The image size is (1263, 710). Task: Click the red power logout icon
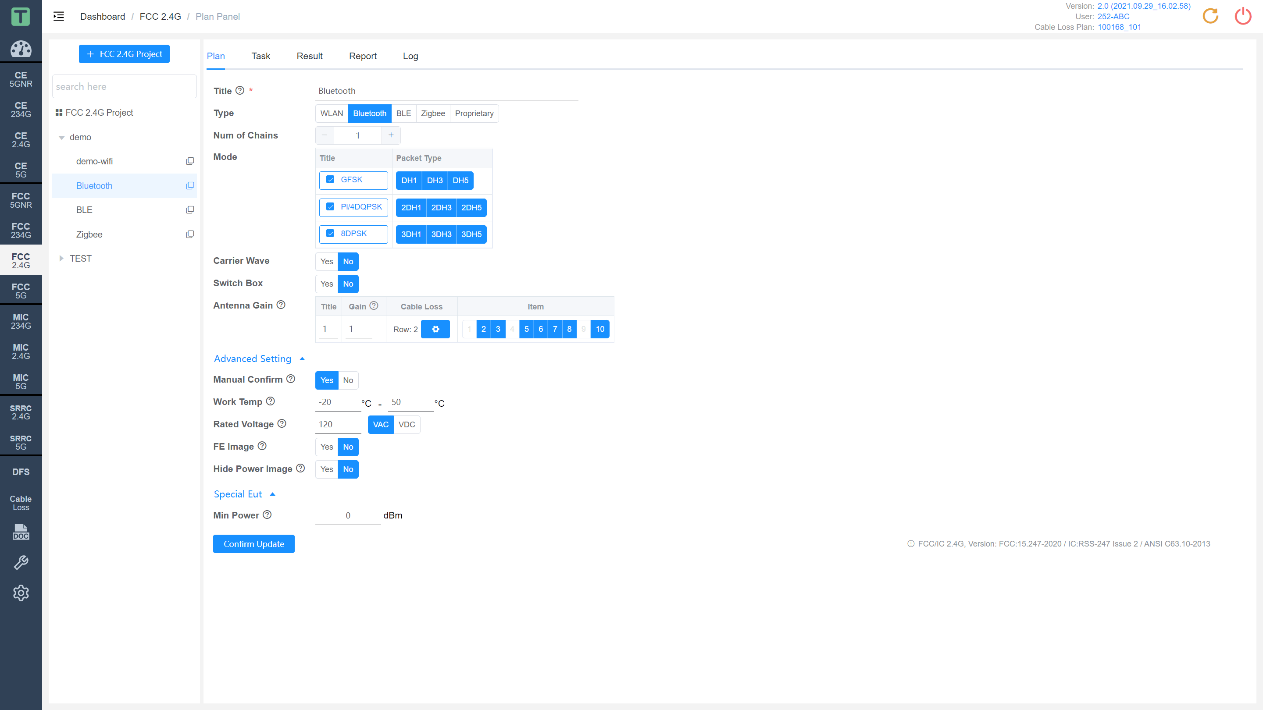(1242, 16)
